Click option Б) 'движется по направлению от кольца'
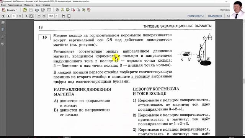Screen dimensions: 245x138 [82, 112]
